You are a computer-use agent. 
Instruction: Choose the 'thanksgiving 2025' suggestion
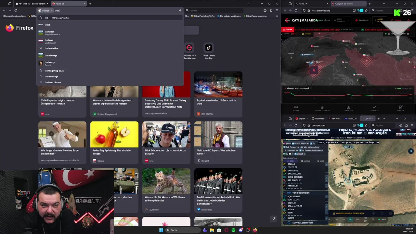tap(110, 71)
